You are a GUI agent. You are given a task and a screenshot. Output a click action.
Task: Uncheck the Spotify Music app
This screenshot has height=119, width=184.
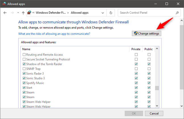click(x=24, y=83)
